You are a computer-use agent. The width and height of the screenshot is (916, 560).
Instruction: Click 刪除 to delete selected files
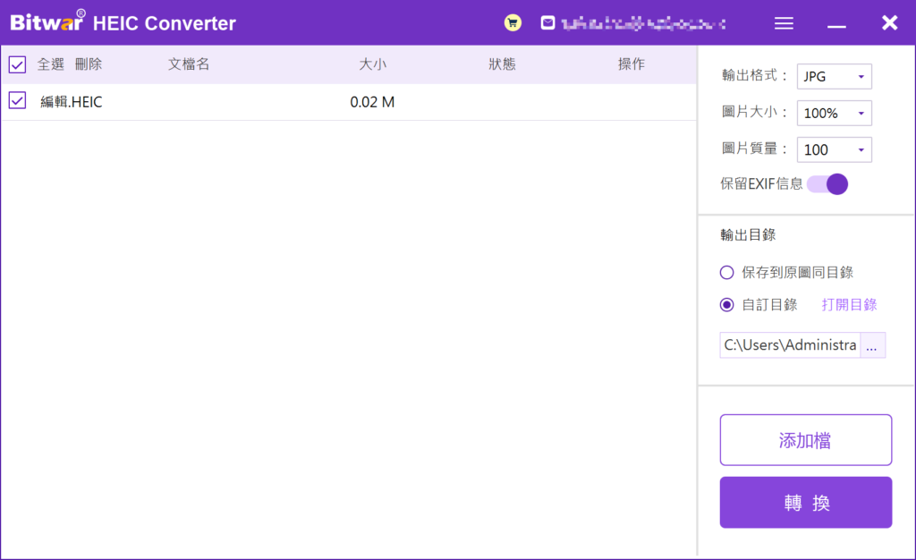pos(89,64)
